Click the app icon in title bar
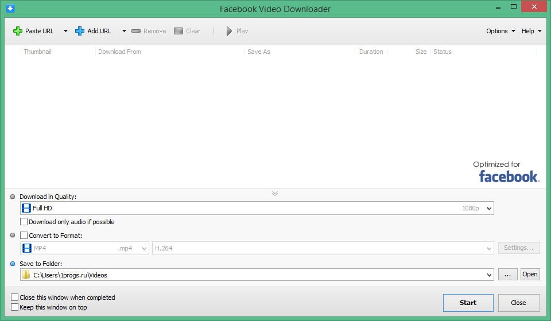The image size is (551, 321). (x=10, y=9)
